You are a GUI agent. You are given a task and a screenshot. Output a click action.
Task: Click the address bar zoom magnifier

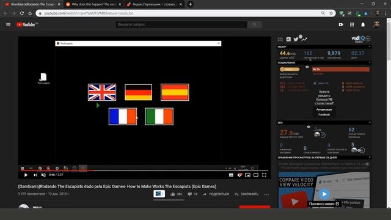(x=323, y=13)
